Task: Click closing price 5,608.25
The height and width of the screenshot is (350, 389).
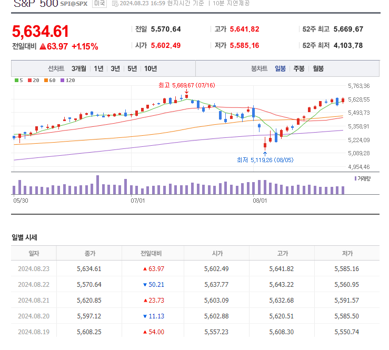Action: click(x=89, y=332)
